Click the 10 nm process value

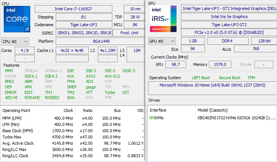pyautogui.click(x=134, y=9)
